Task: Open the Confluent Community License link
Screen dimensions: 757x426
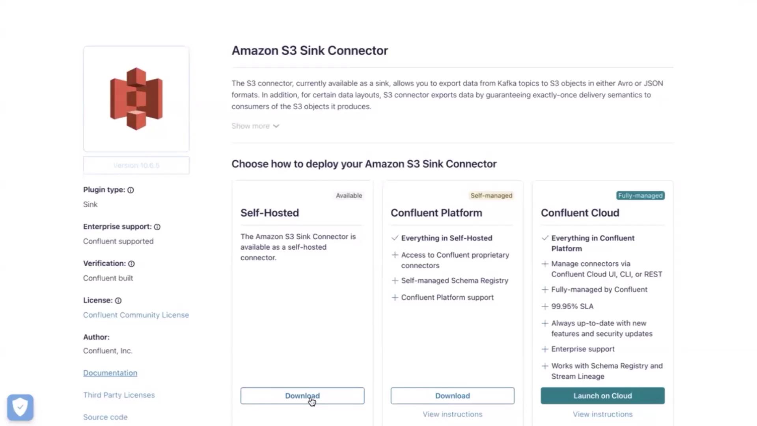Action: coord(136,315)
